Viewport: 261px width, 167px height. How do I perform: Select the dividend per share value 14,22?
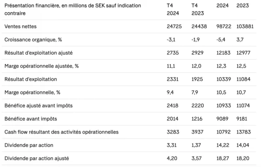[223, 145]
